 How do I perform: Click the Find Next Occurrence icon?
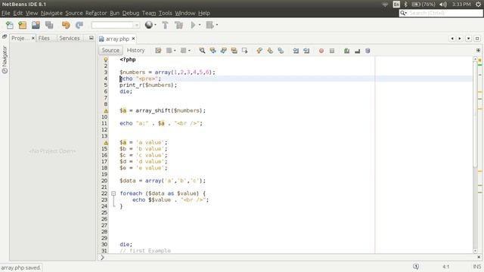click(224, 51)
